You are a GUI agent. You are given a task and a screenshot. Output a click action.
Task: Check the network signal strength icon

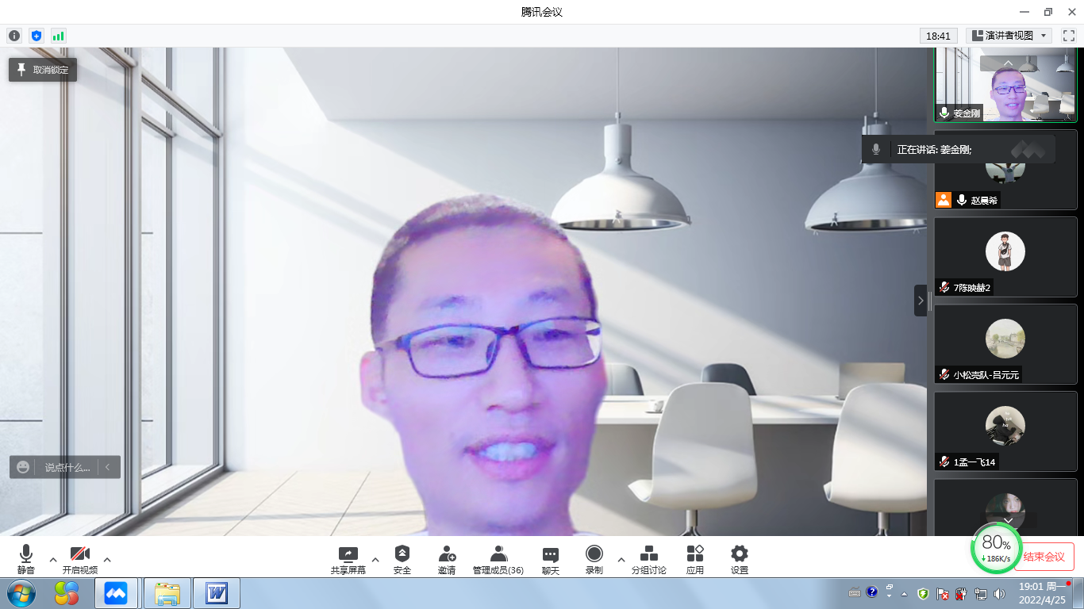point(58,36)
